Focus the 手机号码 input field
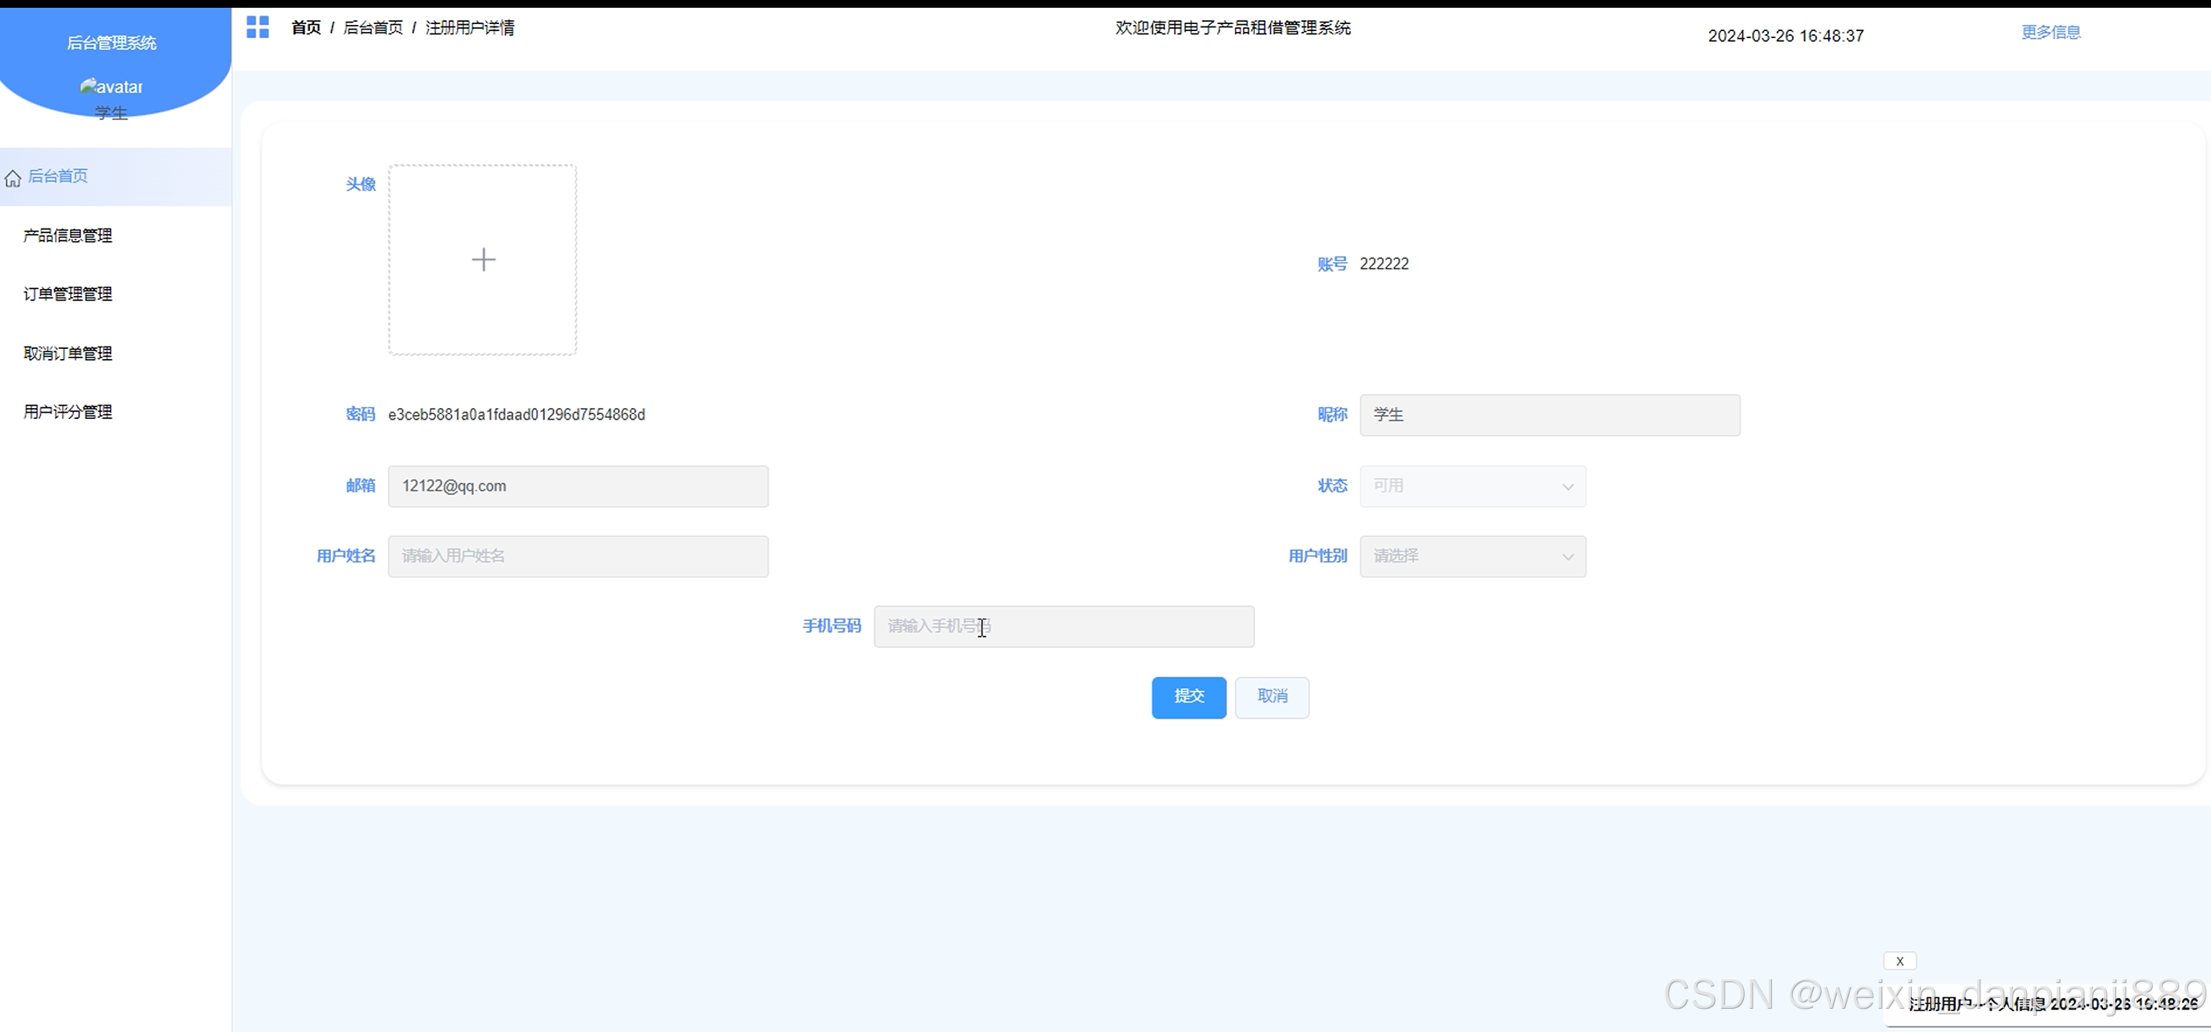The width and height of the screenshot is (2211, 1032). tap(1063, 626)
